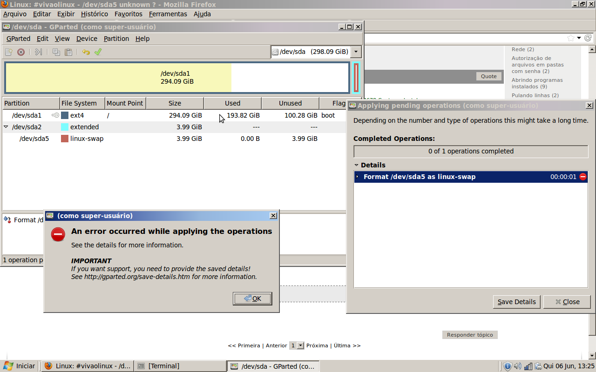
Task: Click the linux-swap red color swatch
Action: pos(65,139)
